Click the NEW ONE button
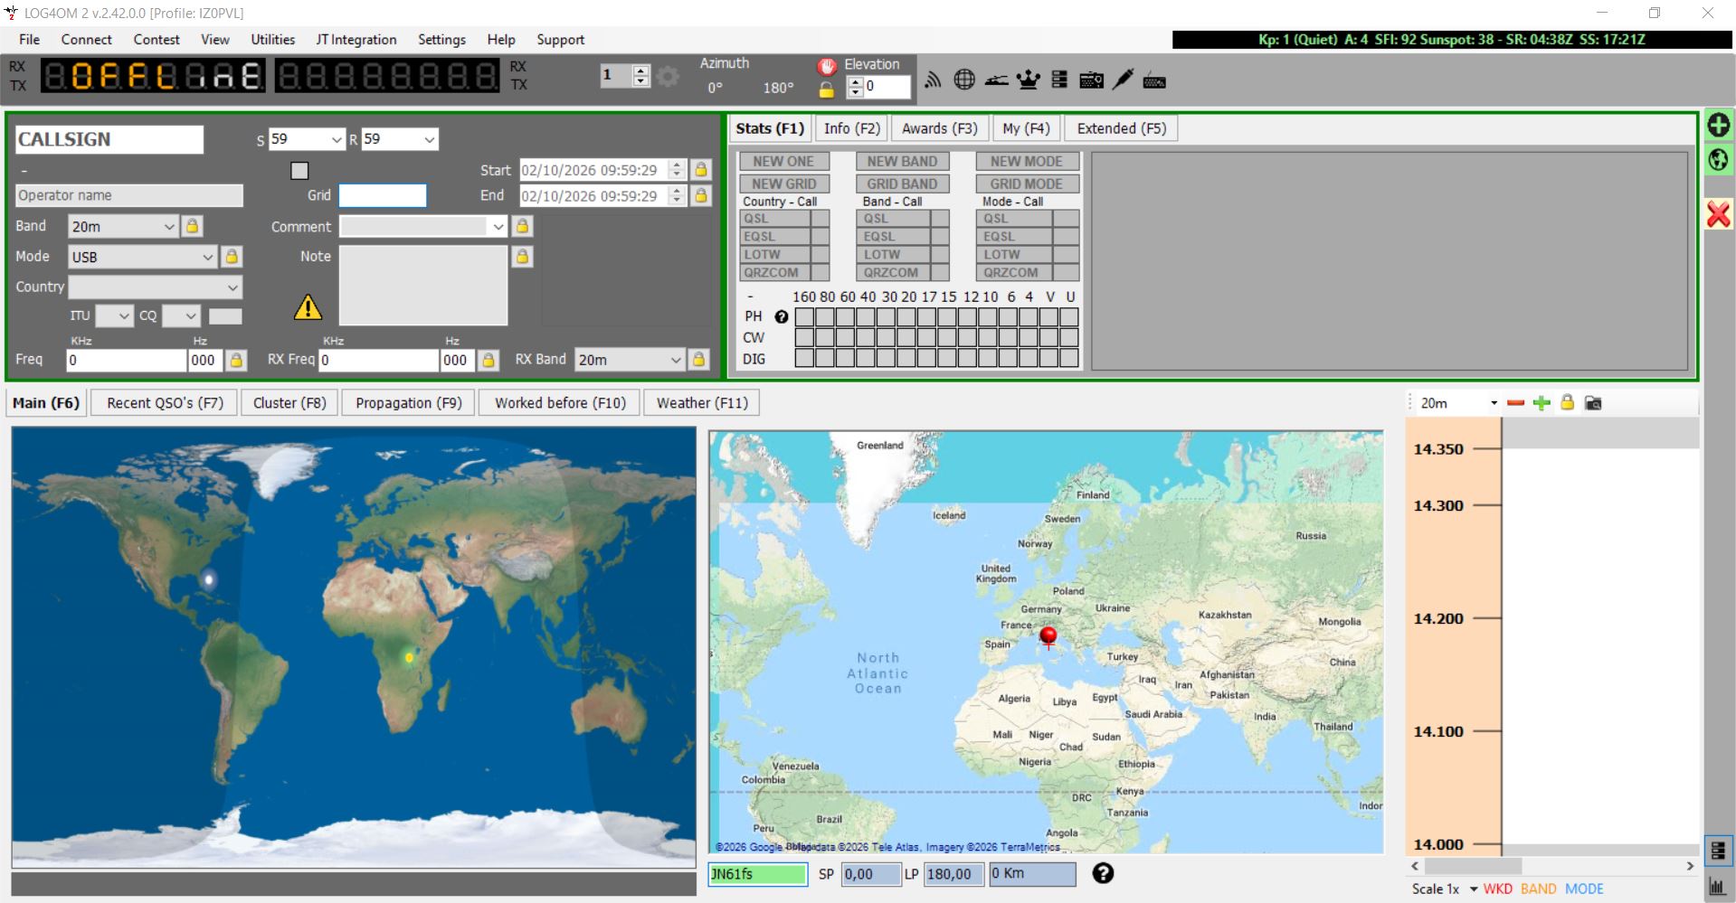 [783, 161]
